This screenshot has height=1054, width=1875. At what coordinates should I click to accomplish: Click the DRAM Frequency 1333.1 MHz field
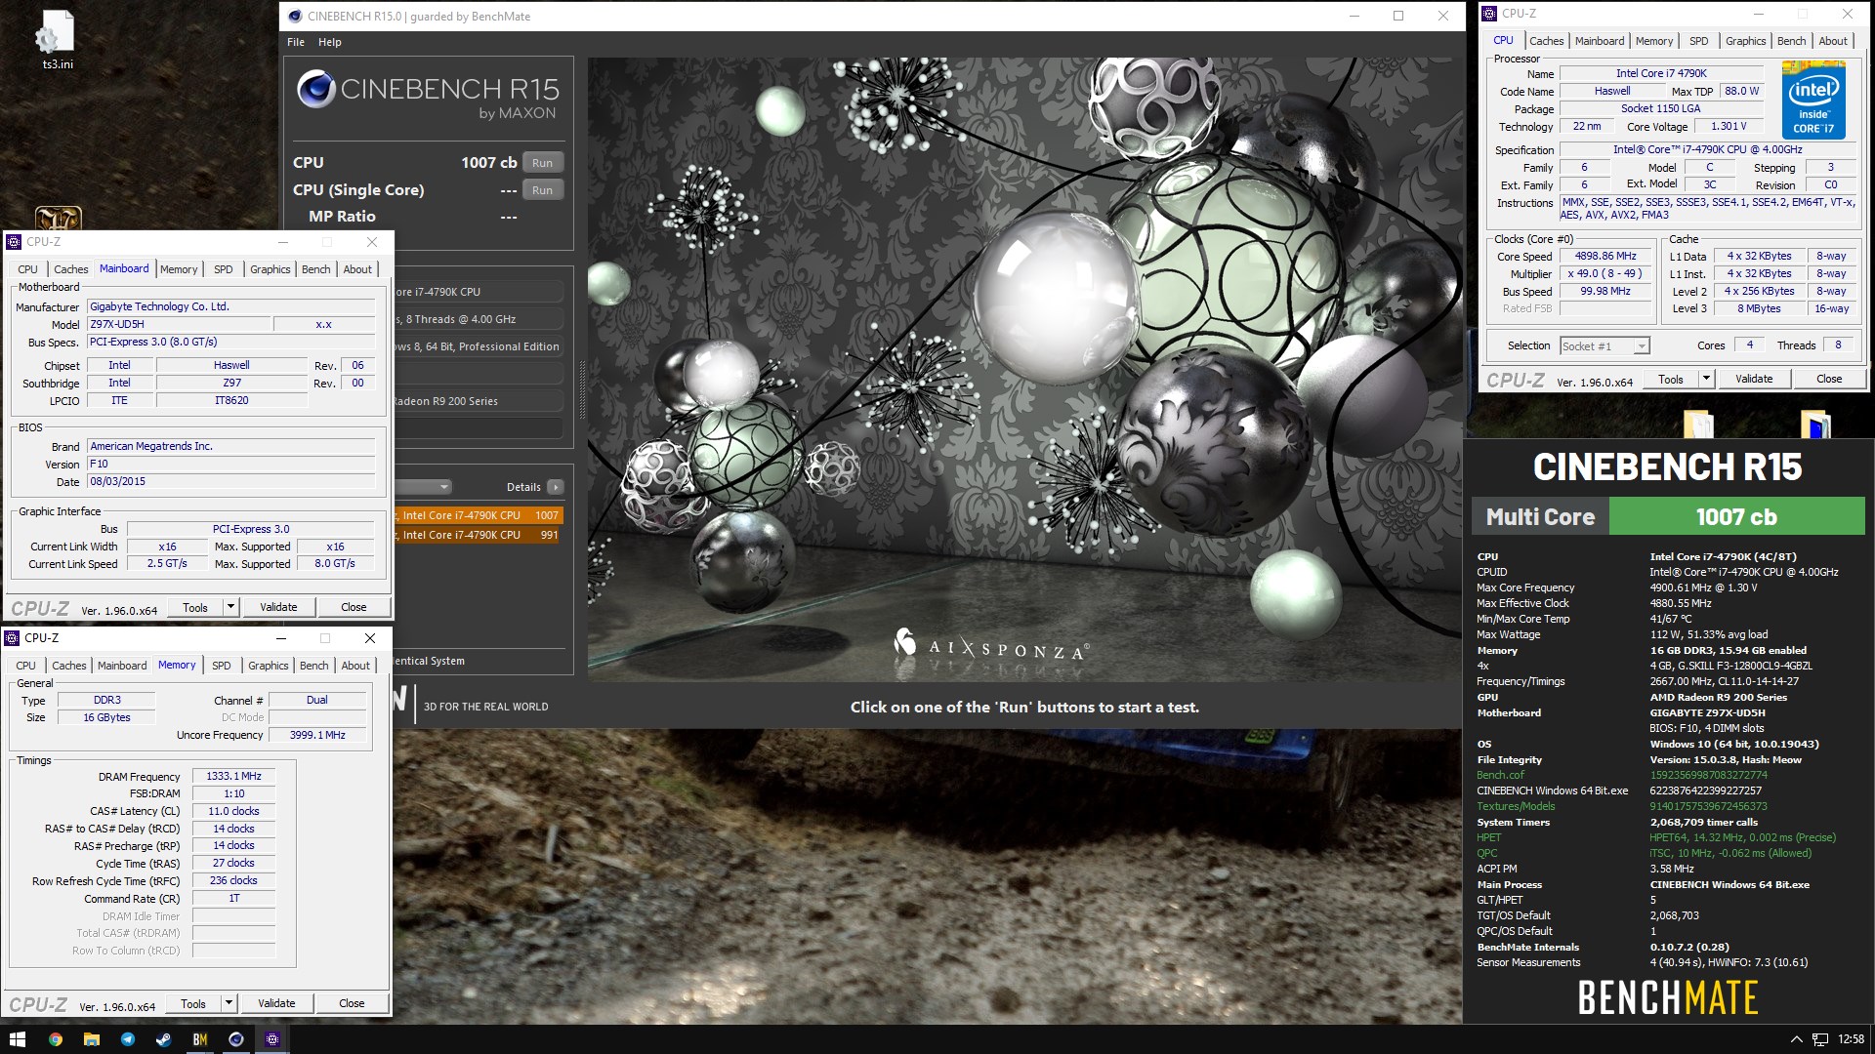tap(234, 777)
